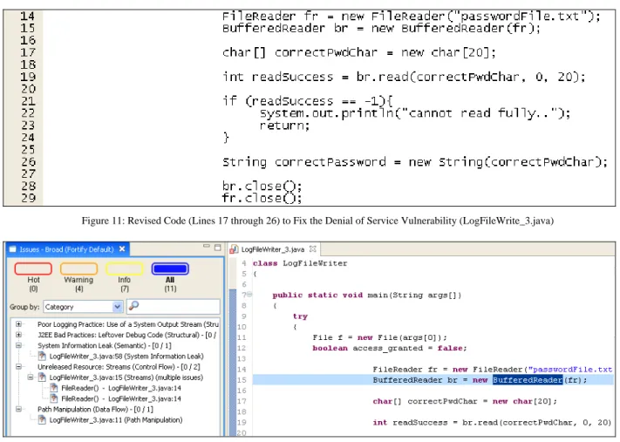Open the Group by Category dropdown

click(x=83, y=307)
